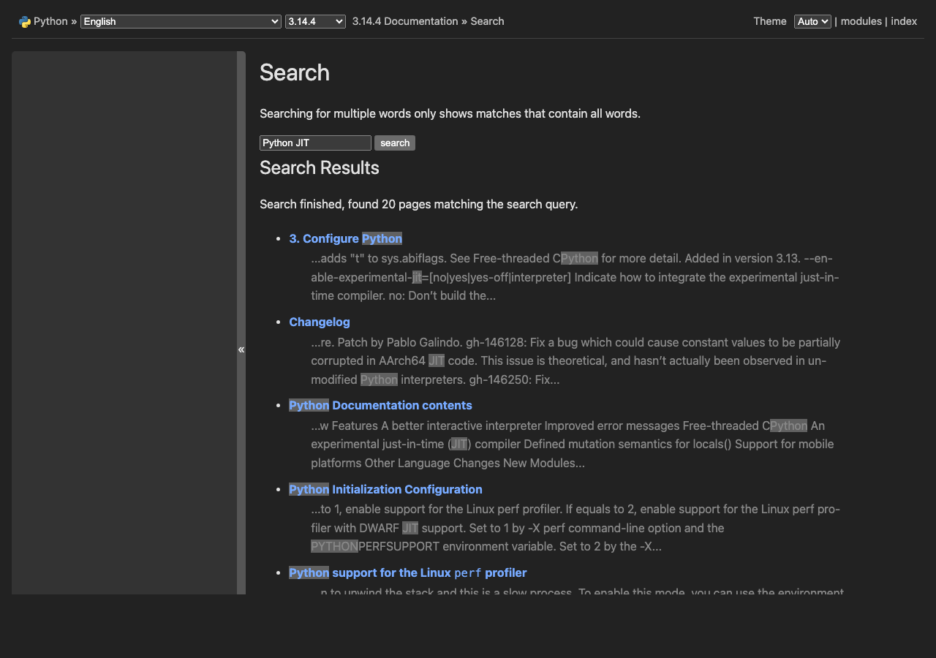Open the 3.14.4 version selector
The height and width of the screenshot is (658, 936).
click(315, 21)
